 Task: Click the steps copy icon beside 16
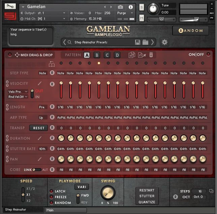point(211,191)
